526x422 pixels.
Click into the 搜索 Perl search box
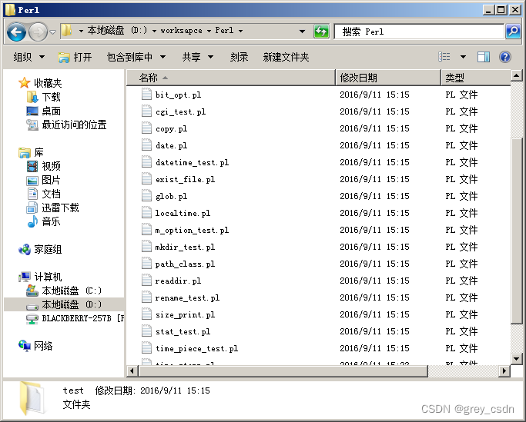pos(419,32)
